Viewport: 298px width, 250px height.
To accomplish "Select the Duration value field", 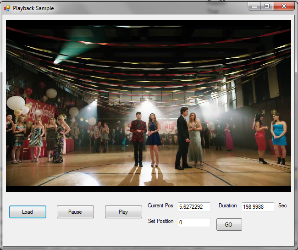I will (x=258, y=207).
